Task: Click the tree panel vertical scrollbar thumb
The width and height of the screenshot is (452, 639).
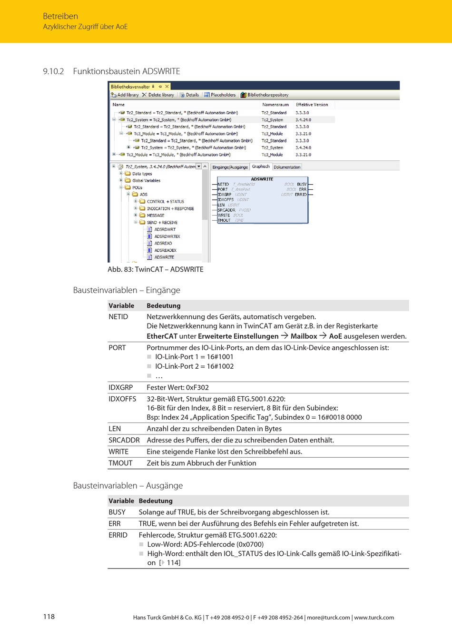Action: pos(206,195)
